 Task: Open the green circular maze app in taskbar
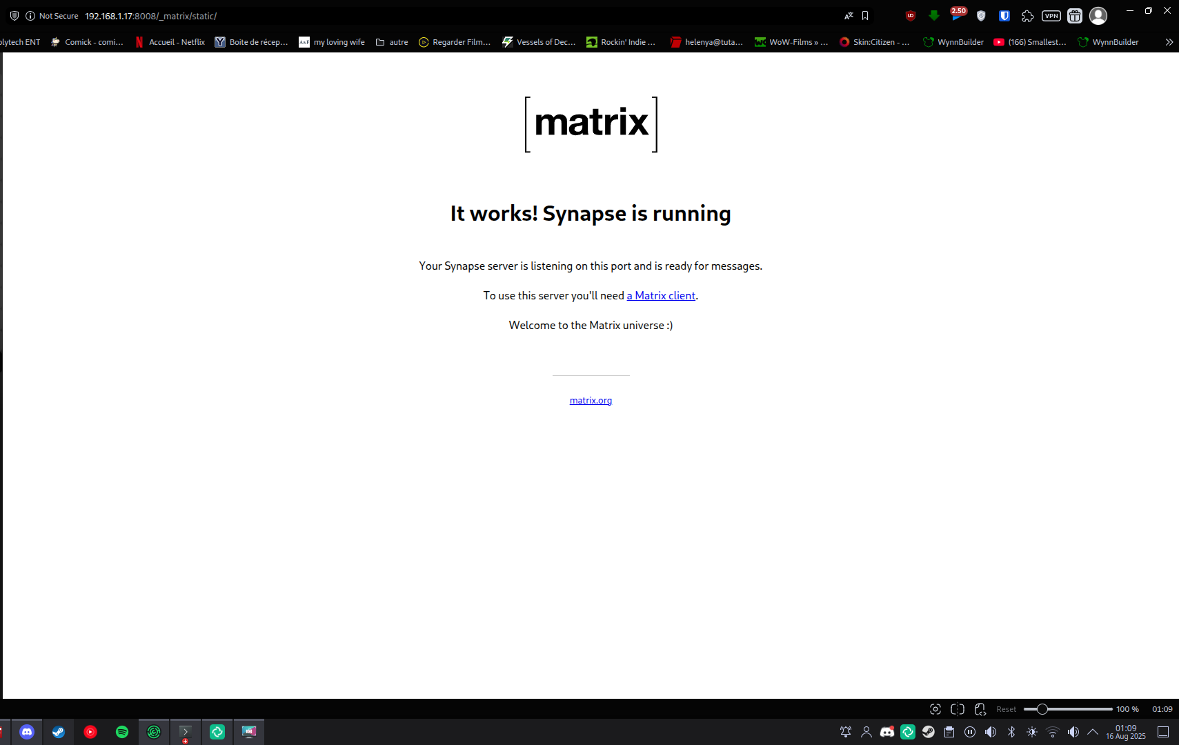154,732
